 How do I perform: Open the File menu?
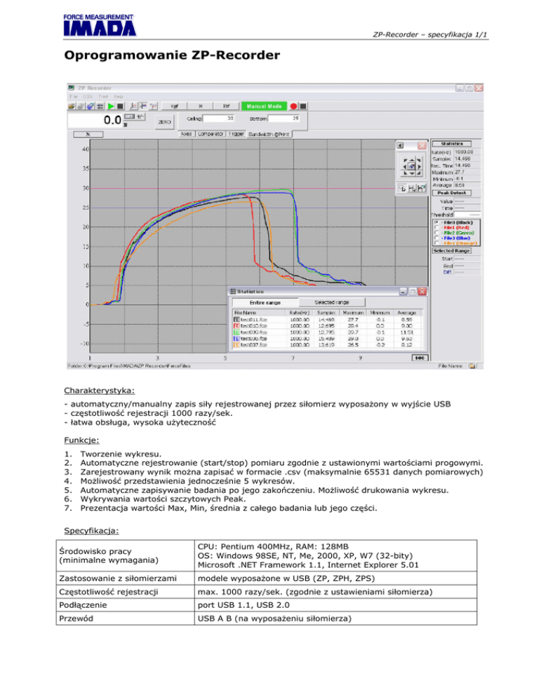click(73, 96)
